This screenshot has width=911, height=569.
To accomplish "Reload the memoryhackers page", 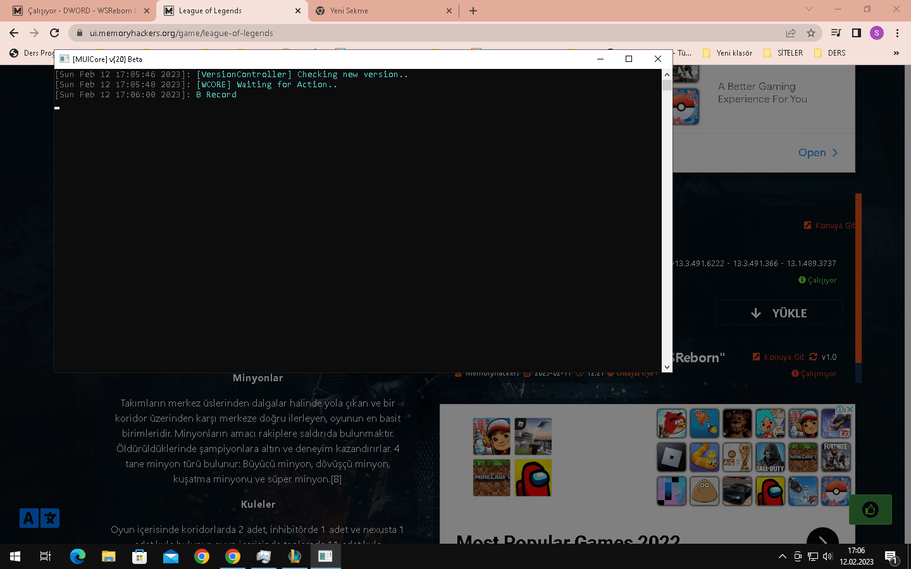I will point(54,33).
